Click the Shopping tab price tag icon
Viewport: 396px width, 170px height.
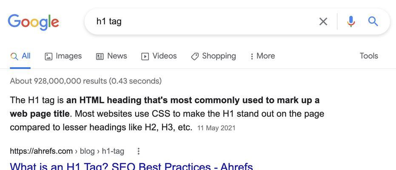coord(195,57)
